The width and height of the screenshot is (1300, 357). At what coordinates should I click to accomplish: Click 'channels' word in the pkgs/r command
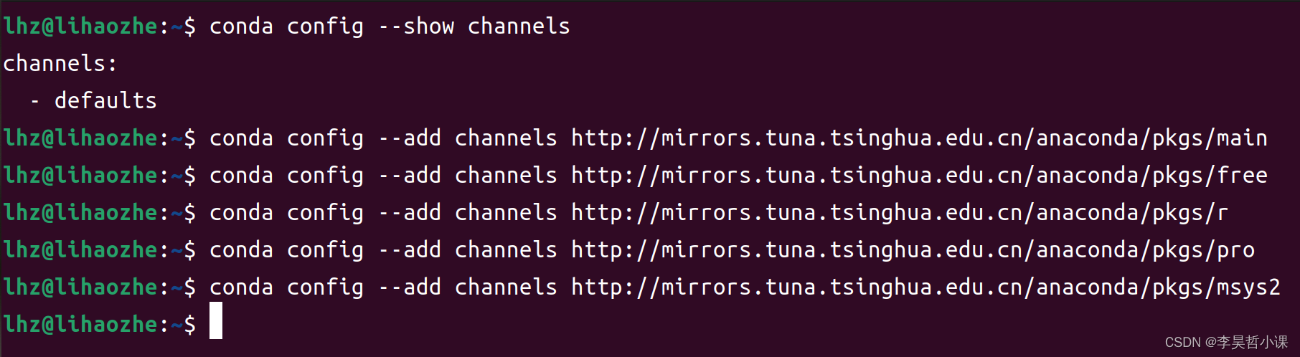pos(506,213)
